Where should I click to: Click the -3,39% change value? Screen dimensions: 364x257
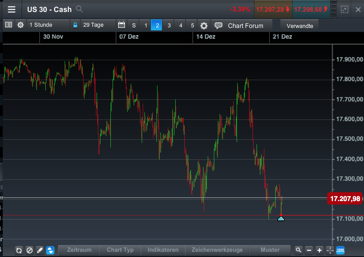point(240,10)
